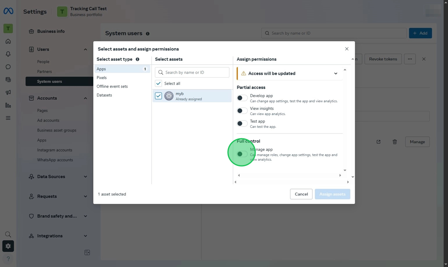Click the Manage button

[x=417, y=142]
